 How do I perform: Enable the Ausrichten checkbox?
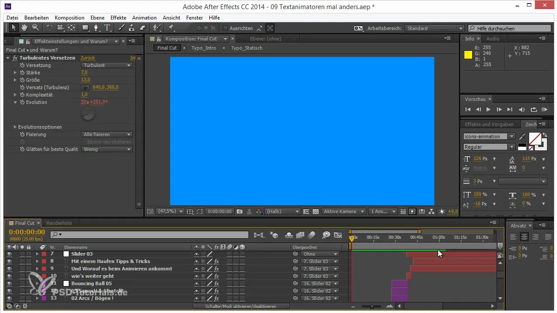(225, 28)
